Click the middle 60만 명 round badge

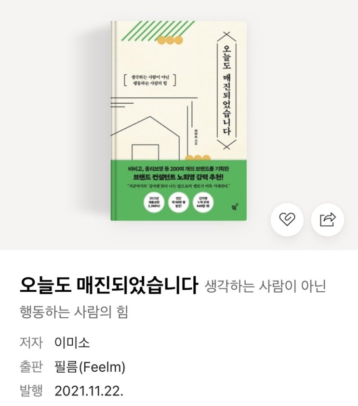[178, 203]
